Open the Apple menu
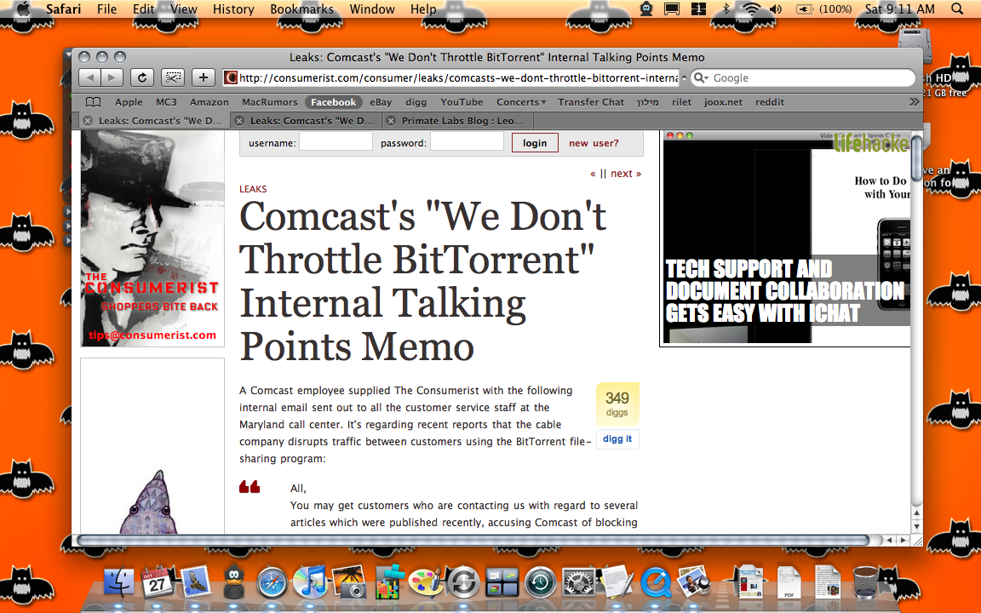 [22, 9]
